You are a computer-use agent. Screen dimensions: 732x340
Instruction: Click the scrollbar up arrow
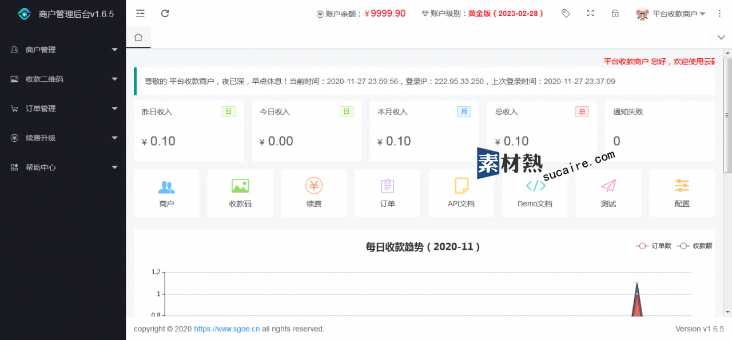[727, 53]
